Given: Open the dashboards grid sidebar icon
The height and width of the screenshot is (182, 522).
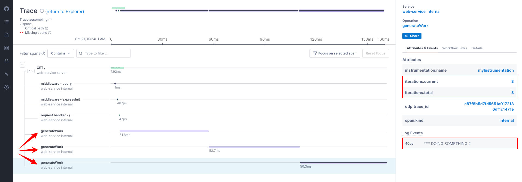Looking at the screenshot, I should pos(7,48).
